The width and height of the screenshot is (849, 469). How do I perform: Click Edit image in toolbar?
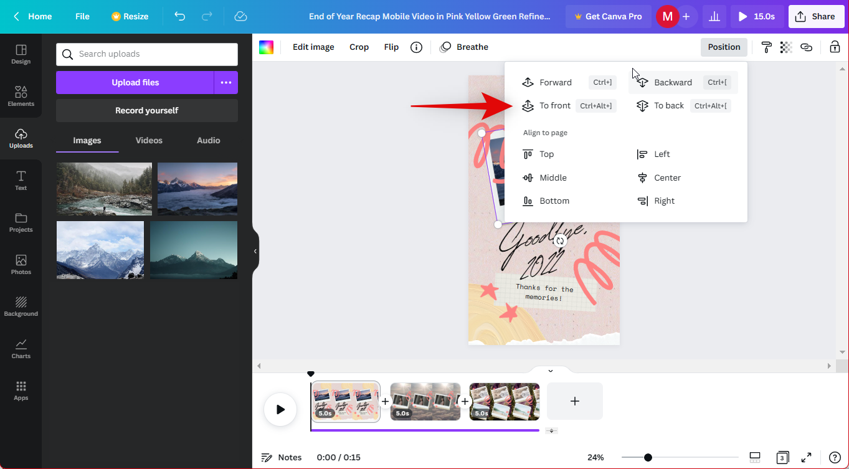(313, 47)
